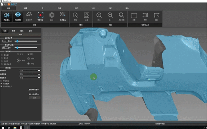Viewport: 207px width, 129px height.
Task: Switch to the Data tab in side panel
Action: [14, 31]
